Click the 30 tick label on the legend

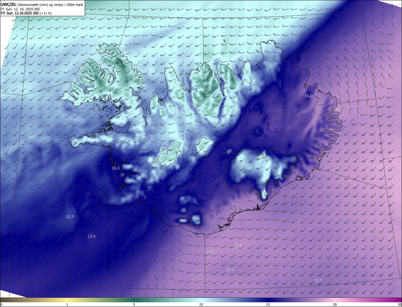335,304
